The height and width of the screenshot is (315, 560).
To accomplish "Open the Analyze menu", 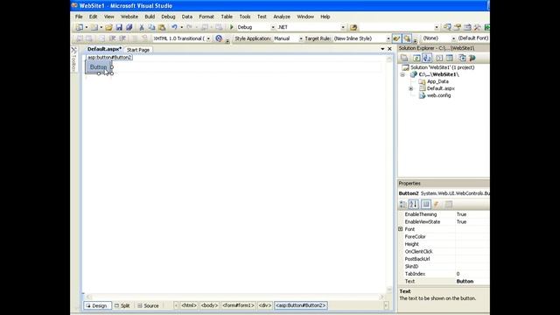I will tap(282, 17).
